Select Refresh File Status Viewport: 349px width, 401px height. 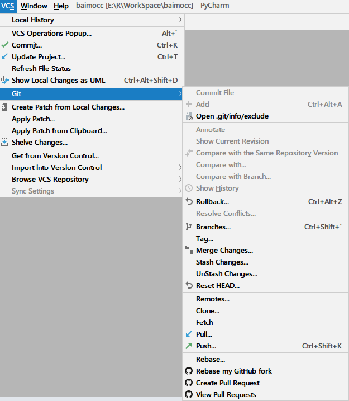click(92, 69)
